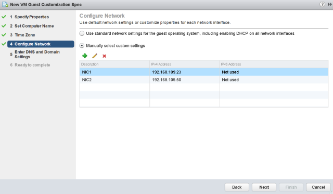Open the help question mark icon
The width and height of the screenshot is (333, 194).
coord(322,4)
